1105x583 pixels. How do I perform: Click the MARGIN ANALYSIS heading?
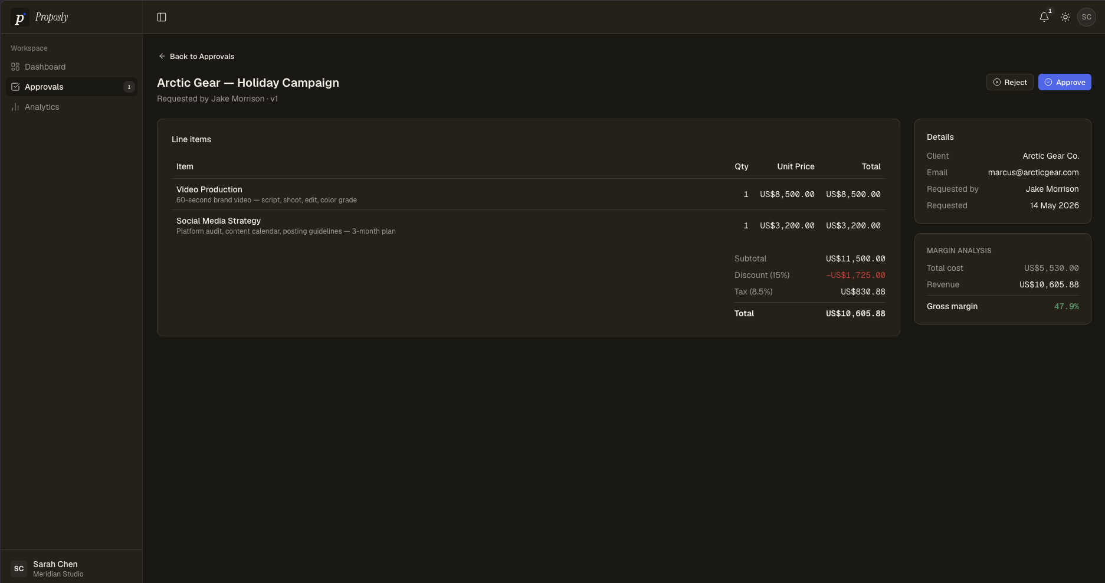click(x=959, y=250)
